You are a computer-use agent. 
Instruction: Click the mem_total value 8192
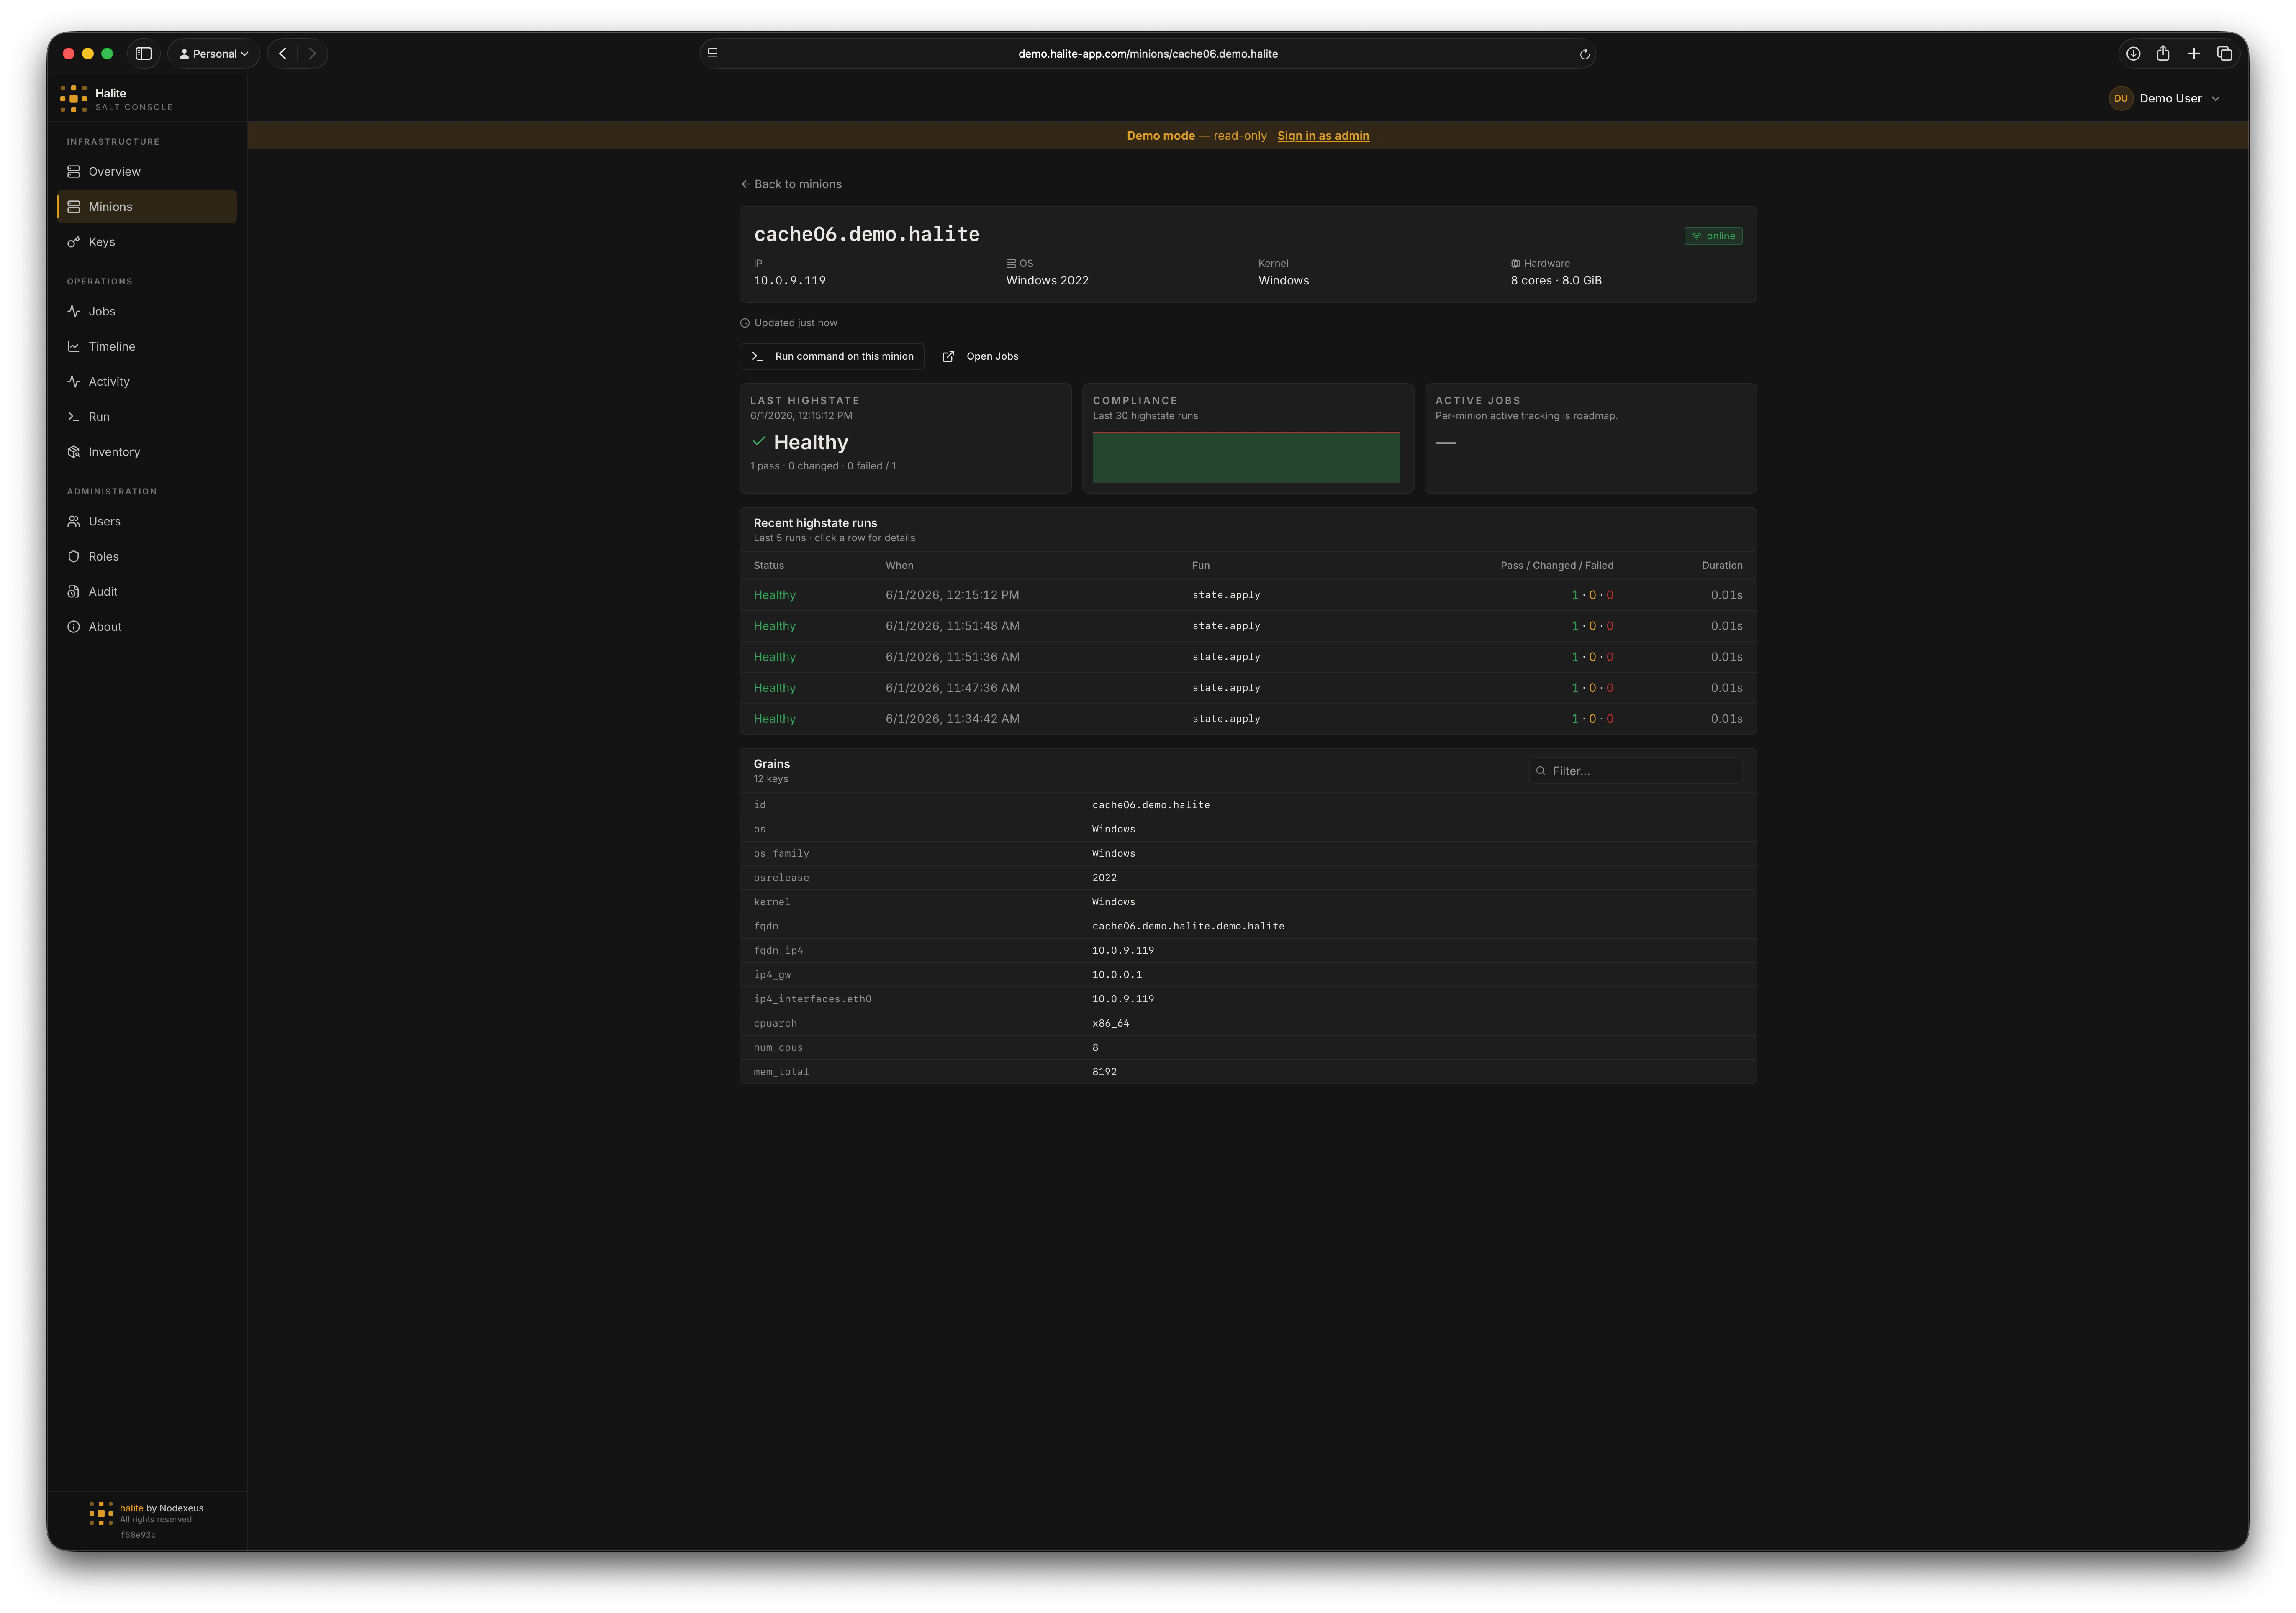1105,1072
